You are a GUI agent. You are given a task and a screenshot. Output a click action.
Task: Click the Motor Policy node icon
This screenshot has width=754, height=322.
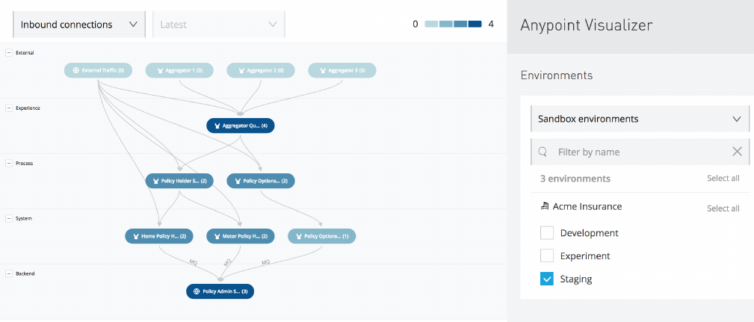(217, 236)
